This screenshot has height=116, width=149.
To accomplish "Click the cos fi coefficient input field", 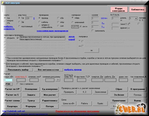I will (95, 18).
